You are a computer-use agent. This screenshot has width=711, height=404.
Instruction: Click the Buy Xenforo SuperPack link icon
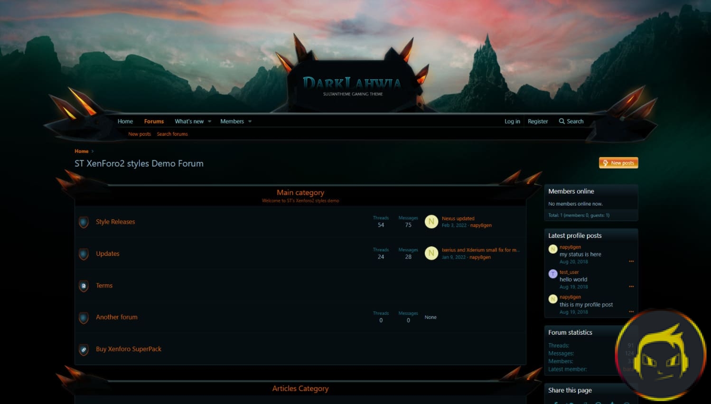84,349
